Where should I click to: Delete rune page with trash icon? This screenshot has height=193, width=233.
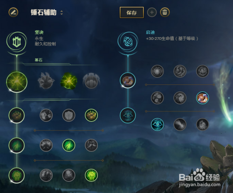[x=165, y=13]
